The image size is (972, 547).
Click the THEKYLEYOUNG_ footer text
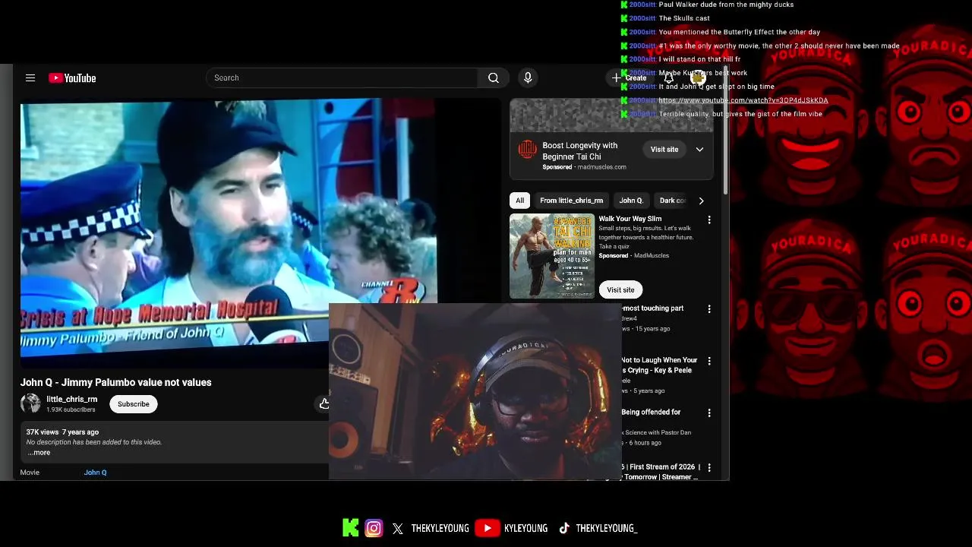[607, 529]
